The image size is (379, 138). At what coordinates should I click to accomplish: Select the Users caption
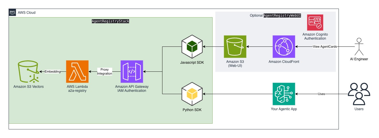(359, 109)
